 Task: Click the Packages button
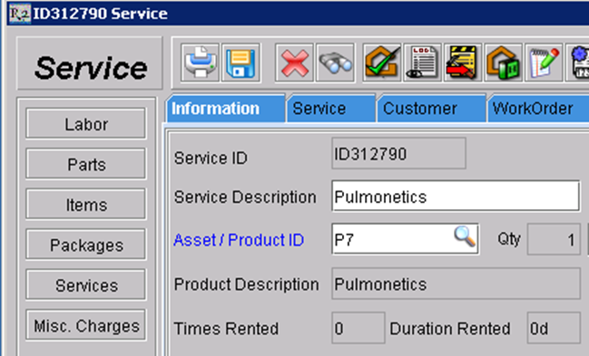(x=85, y=245)
